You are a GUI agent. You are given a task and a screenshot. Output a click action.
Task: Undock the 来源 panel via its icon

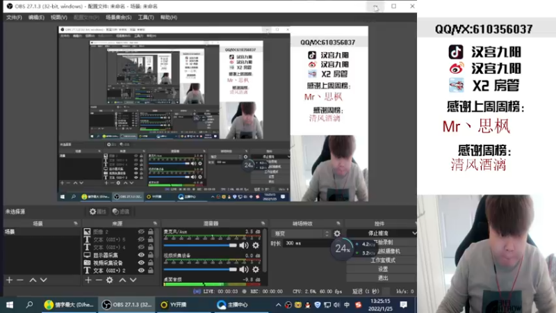[x=155, y=223]
